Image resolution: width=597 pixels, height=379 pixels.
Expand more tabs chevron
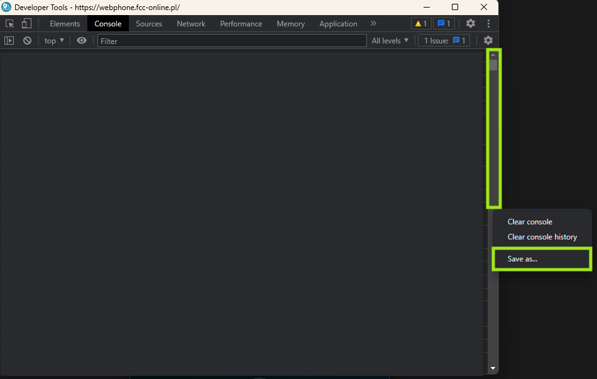[x=373, y=24]
